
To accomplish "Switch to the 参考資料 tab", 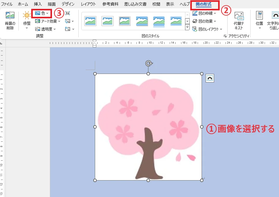I will [110, 4].
